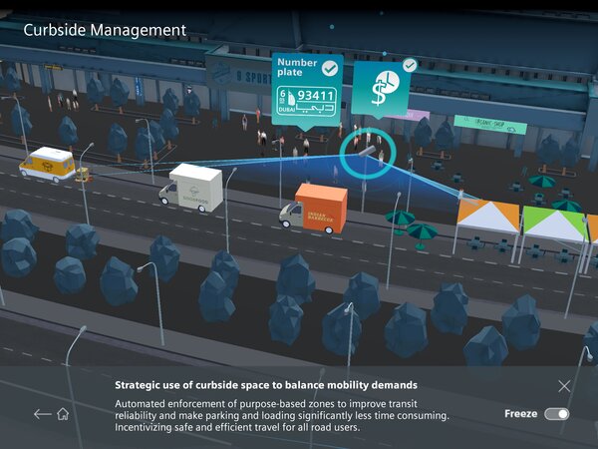Click the orange Indian Barbecue truck
The height and width of the screenshot is (449, 598).
pos(317,209)
